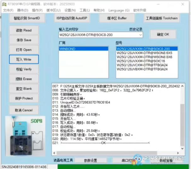Click the 参数设置 button
The width and height of the screenshot is (191, 169).
pos(91,160)
